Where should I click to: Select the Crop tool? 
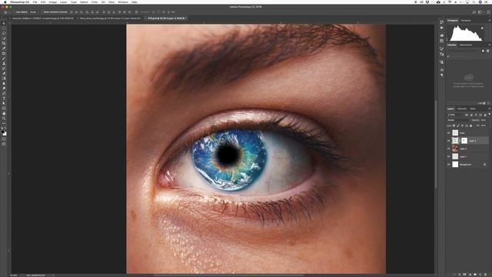[4, 43]
